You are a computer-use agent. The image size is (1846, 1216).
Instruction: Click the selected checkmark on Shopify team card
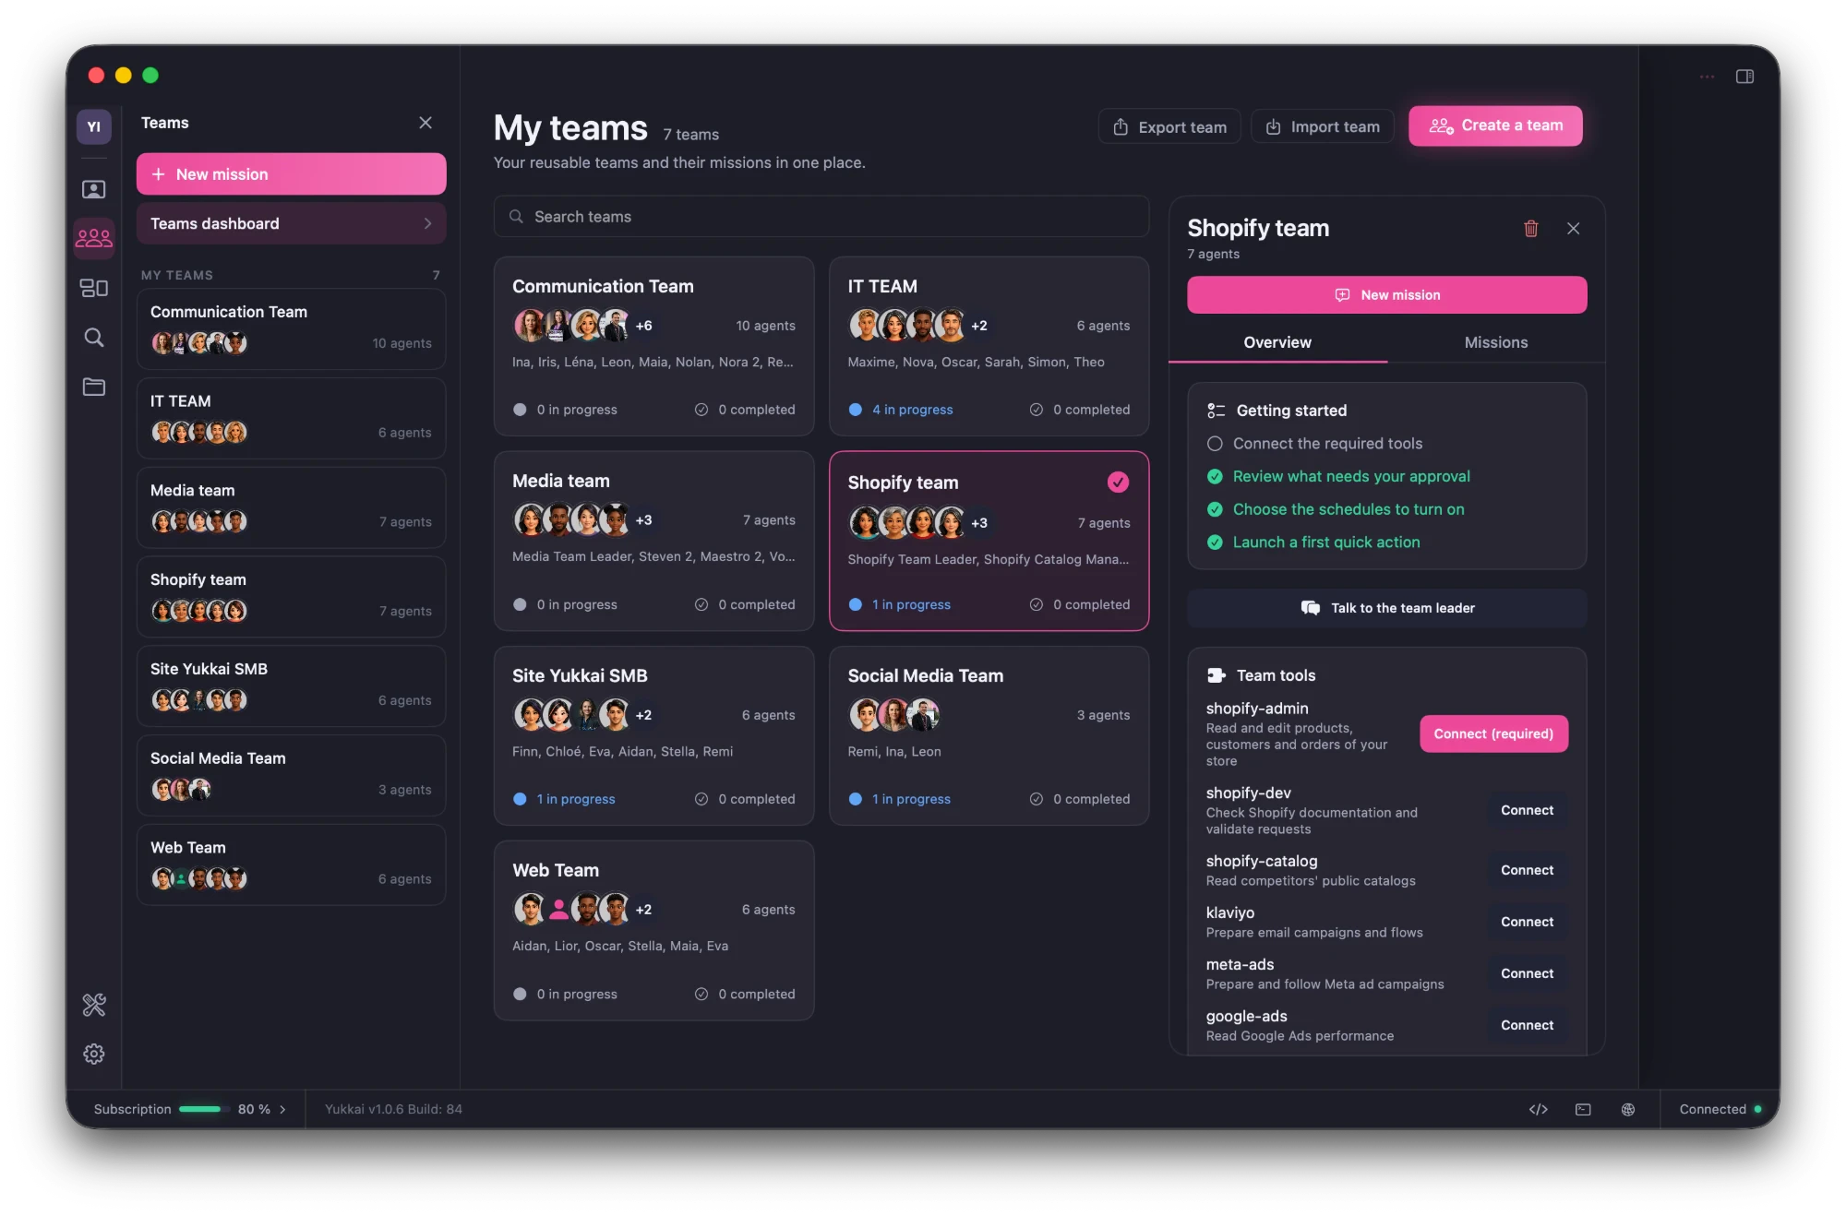1118,482
